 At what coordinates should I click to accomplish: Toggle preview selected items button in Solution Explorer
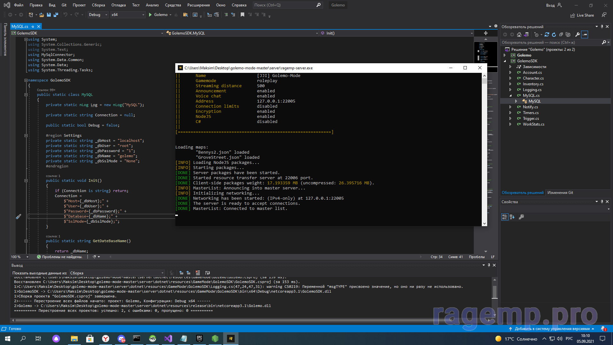click(x=585, y=34)
